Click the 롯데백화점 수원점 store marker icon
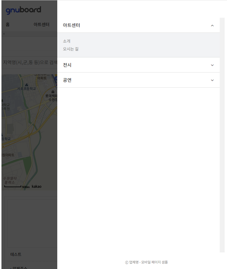Image resolution: width=227 pixels, height=269 pixels. 52,92
